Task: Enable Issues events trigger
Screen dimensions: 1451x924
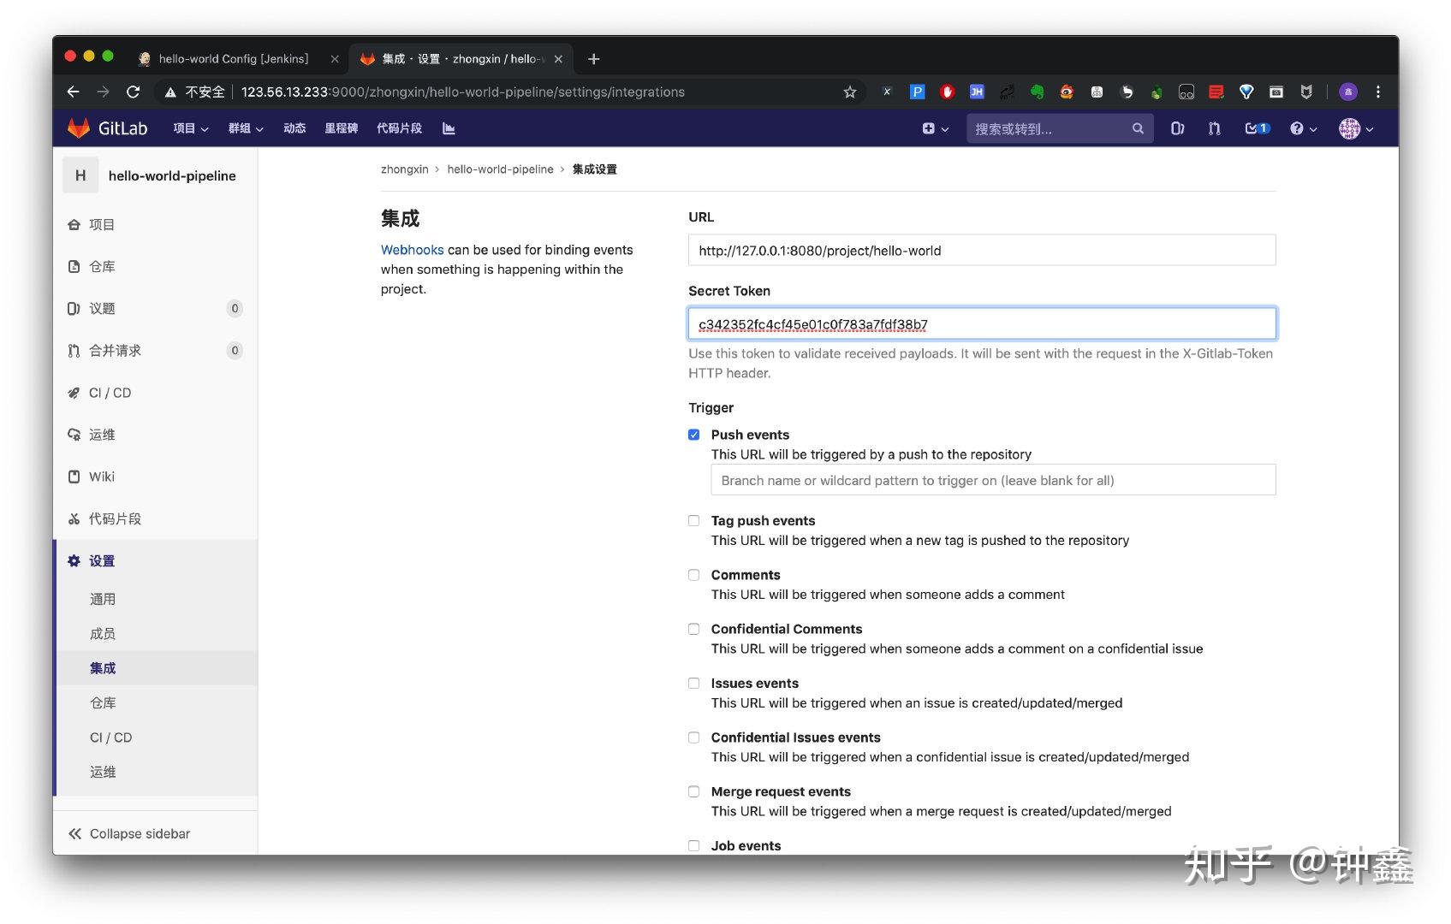Action: point(694,683)
